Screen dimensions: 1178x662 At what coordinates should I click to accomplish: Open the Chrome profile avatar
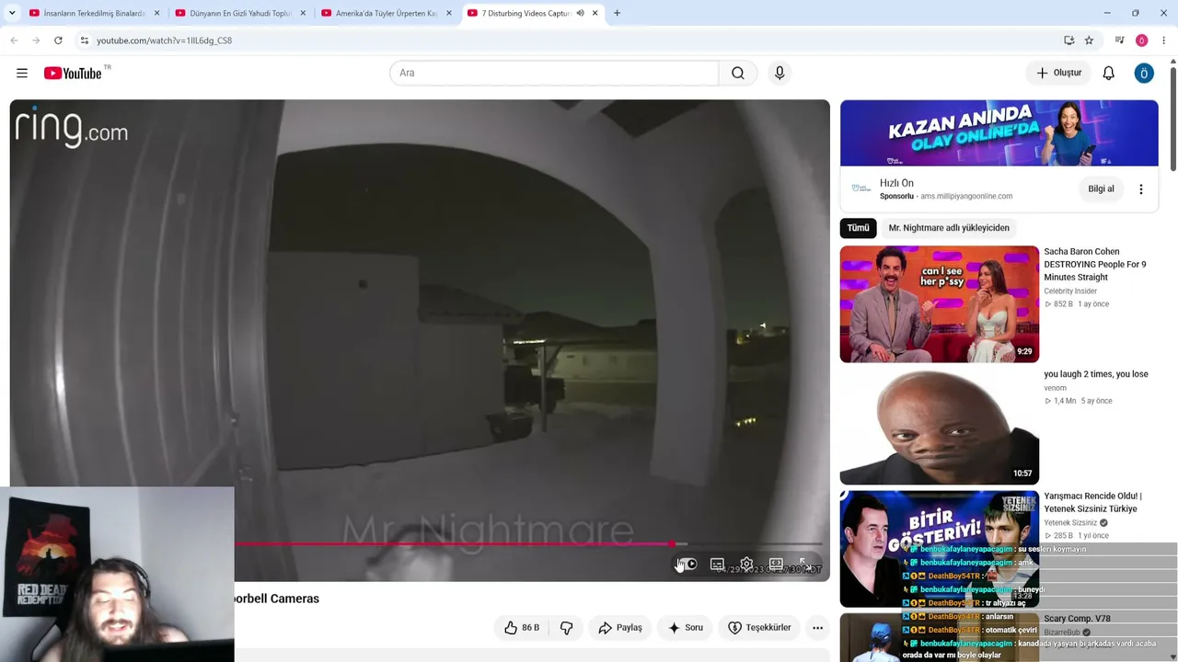(1141, 40)
